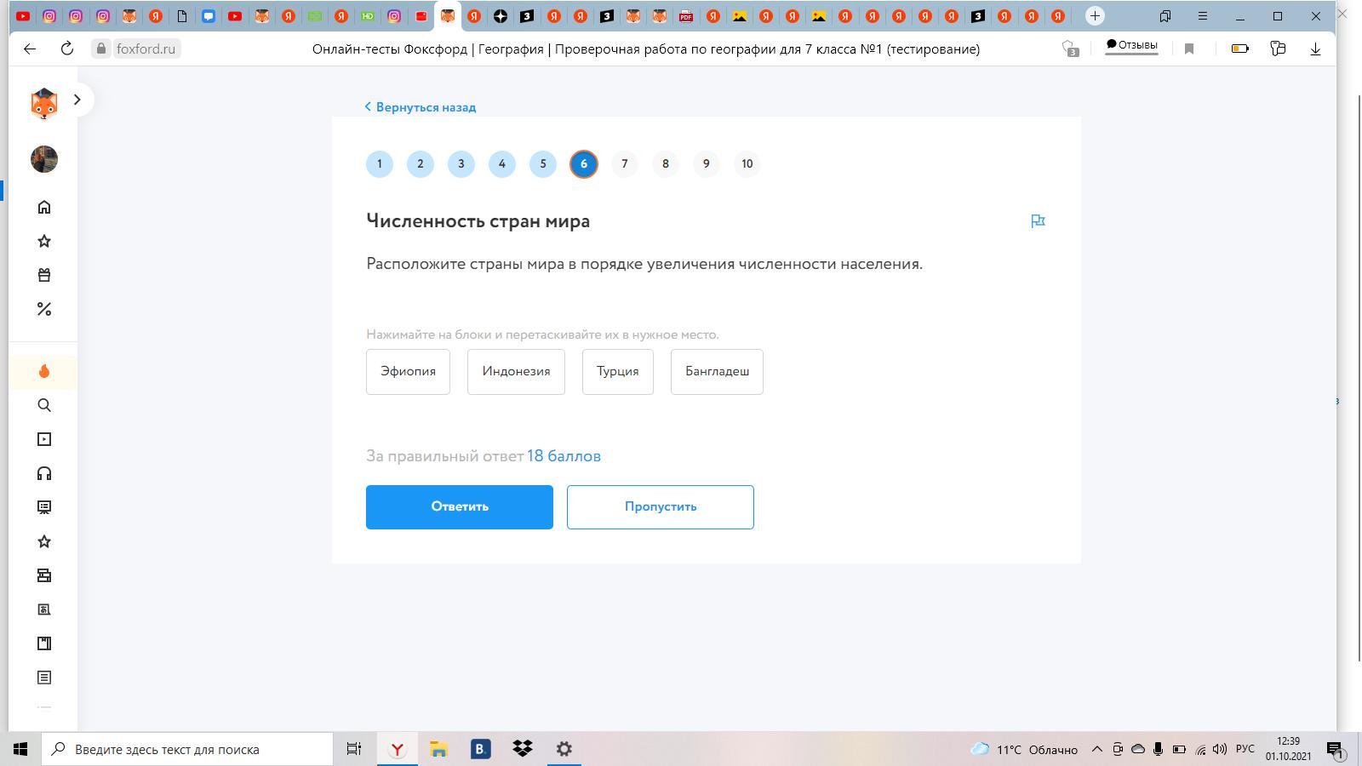The height and width of the screenshot is (766, 1362).
Task: Open the user profile avatar
Action: point(44,159)
